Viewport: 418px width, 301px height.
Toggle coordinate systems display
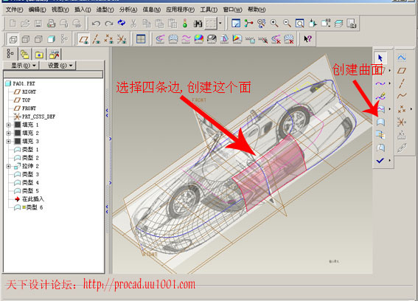(122, 40)
